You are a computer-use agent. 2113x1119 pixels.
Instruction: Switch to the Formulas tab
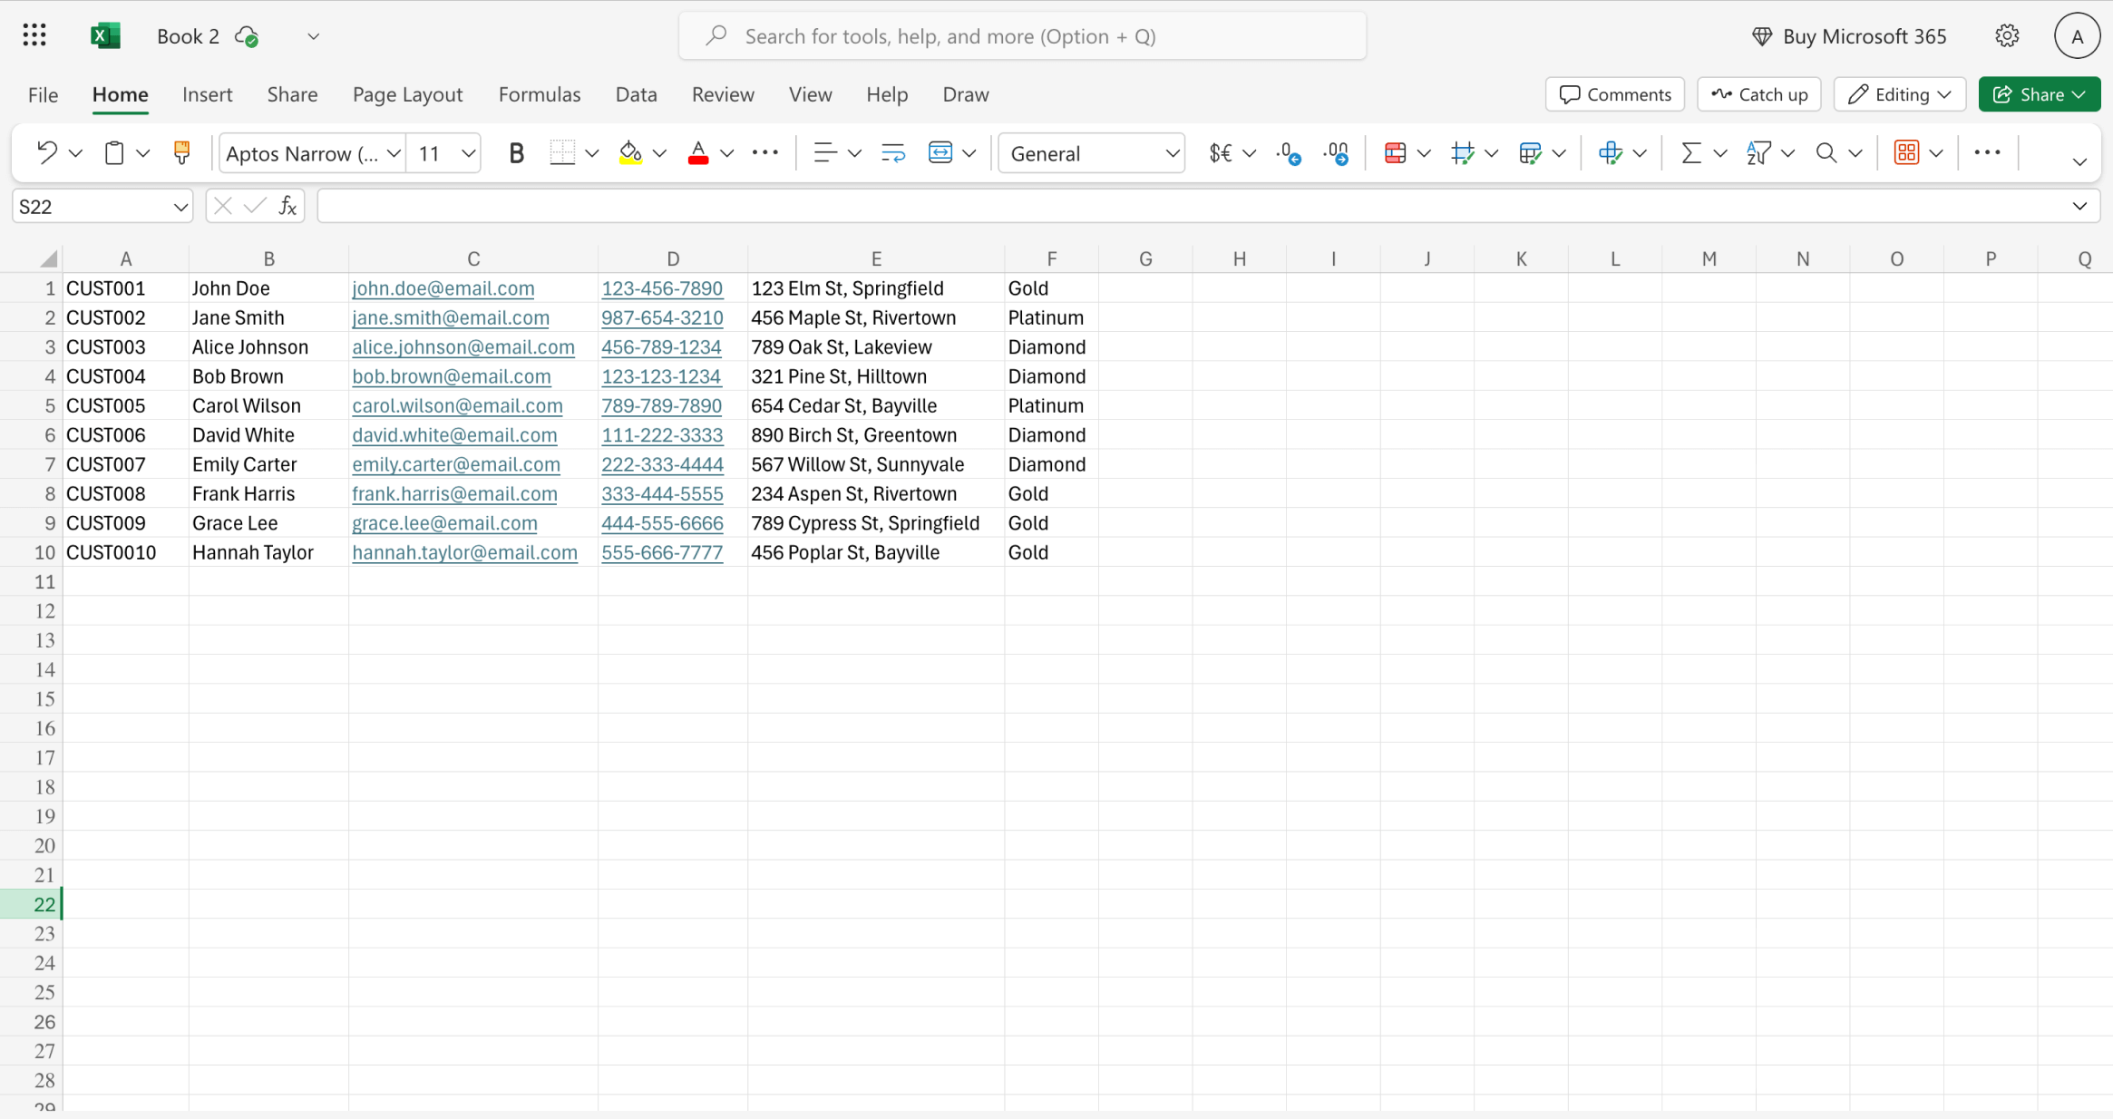[x=540, y=94]
